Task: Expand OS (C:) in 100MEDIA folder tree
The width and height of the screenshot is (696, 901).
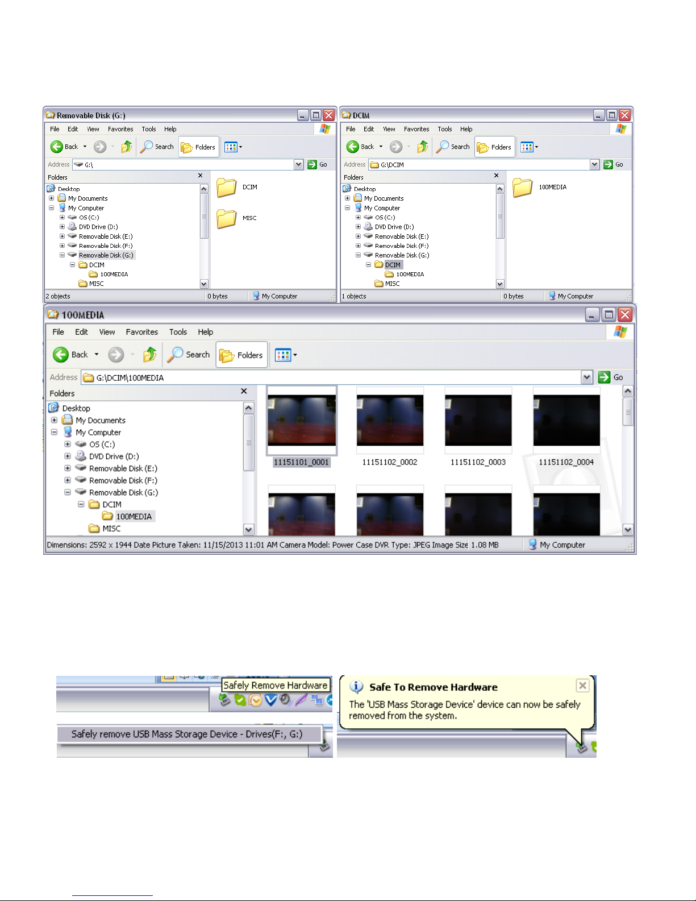Action: [x=68, y=444]
